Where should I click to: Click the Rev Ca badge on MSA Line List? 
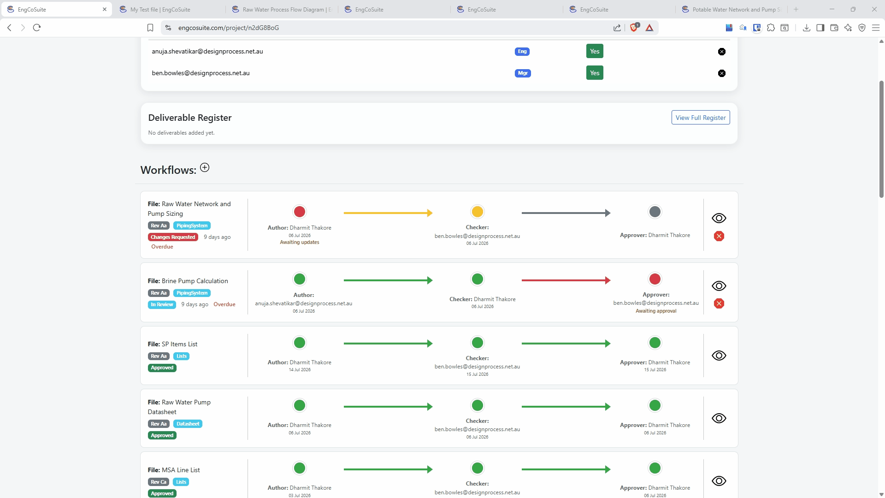pyautogui.click(x=159, y=482)
